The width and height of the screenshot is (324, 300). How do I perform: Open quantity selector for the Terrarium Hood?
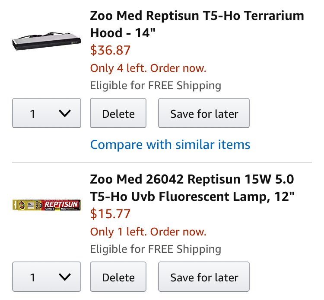coord(47,113)
